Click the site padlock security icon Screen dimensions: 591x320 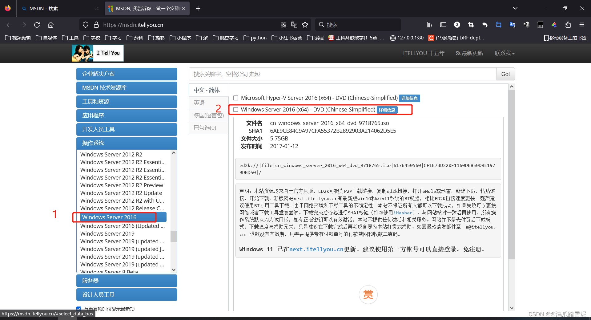pos(96,25)
